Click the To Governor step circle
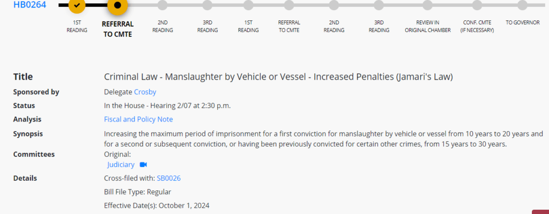Image resolution: width=549 pixels, height=214 pixels. click(522, 5)
